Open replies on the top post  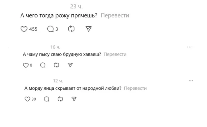[x=50, y=29]
